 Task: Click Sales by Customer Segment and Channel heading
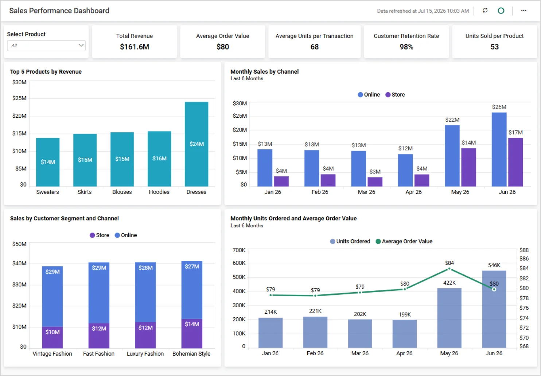coord(64,219)
